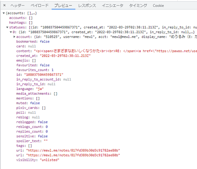
Task: Open the タイミング tab
Action: tap(138, 6)
